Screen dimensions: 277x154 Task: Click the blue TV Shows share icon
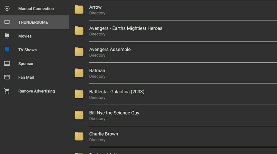click(x=7, y=50)
